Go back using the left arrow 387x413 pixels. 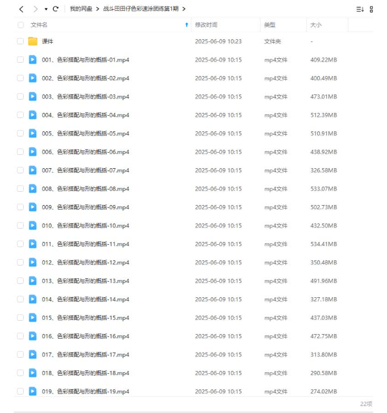click(x=21, y=9)
